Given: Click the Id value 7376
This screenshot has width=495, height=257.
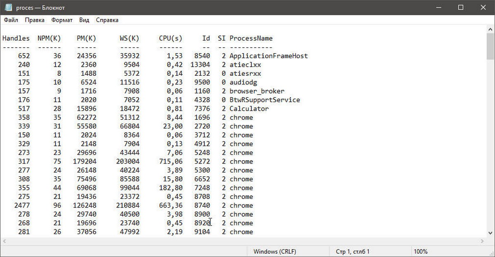Looking at the screenshot, I should (x=202, y=109).
